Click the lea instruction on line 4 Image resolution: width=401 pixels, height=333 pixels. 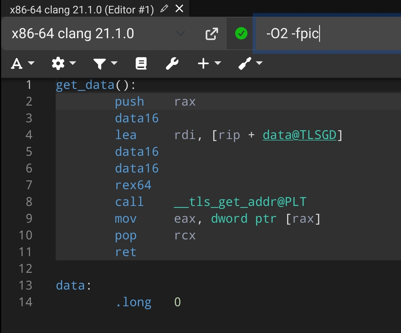pos(126,135)
